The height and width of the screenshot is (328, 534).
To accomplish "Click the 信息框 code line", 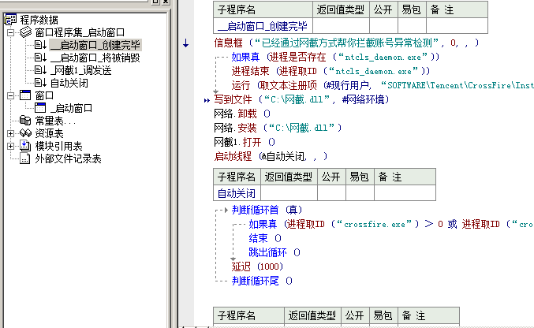I will 346,43.
